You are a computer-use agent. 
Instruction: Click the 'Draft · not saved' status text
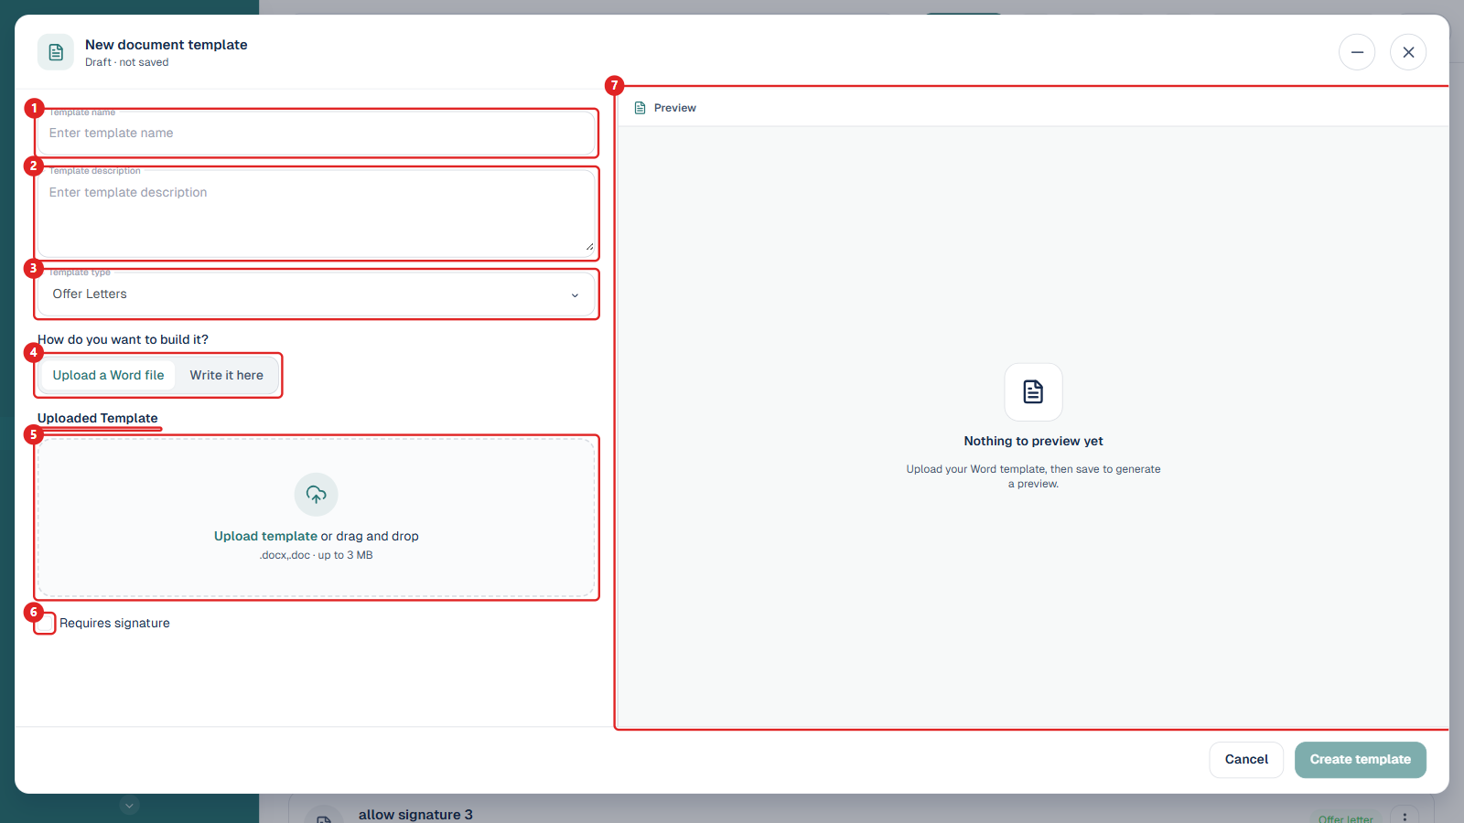(x=127, y=63)
